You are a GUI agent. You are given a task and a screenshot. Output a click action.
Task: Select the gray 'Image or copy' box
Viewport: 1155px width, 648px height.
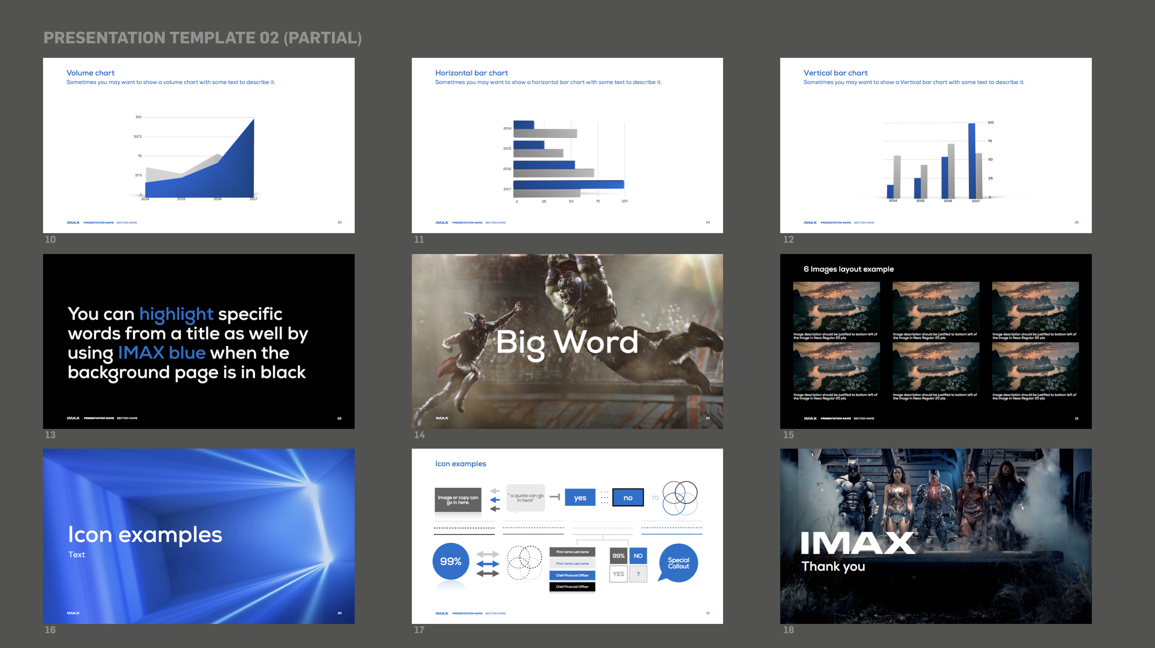[x=458, y=500]
